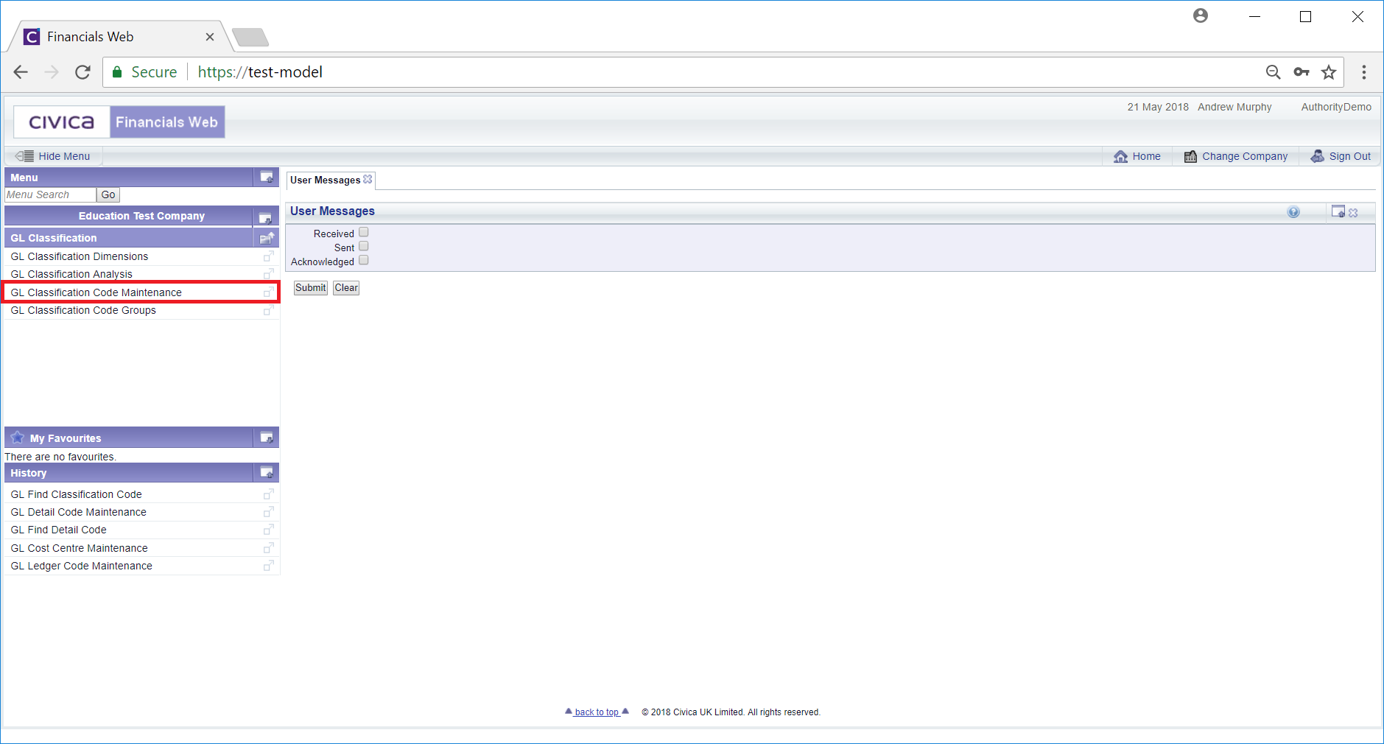Open GL Find Detail Code popout icon
This screenshot has width=1384, height=744.
pos(269,530)
